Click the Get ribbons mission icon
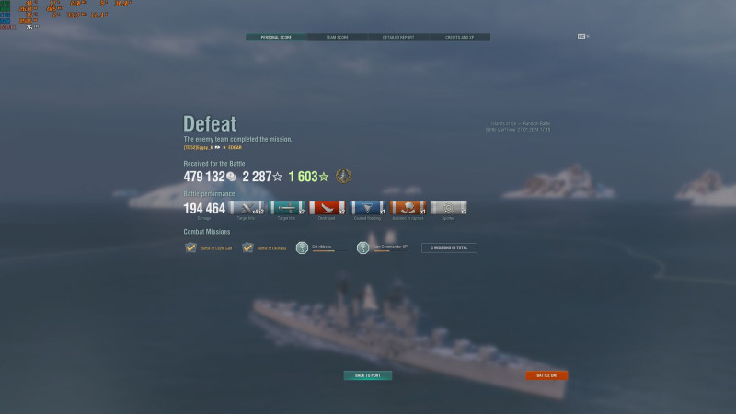The width and height of the screenshot is (736, 414). (x=302, y=247)
